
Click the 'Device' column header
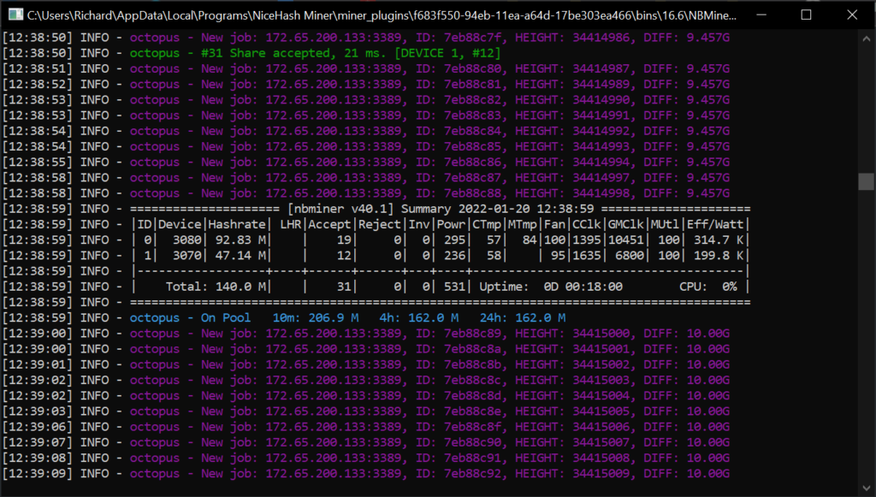pyautogui.click(x=180, y=224)
